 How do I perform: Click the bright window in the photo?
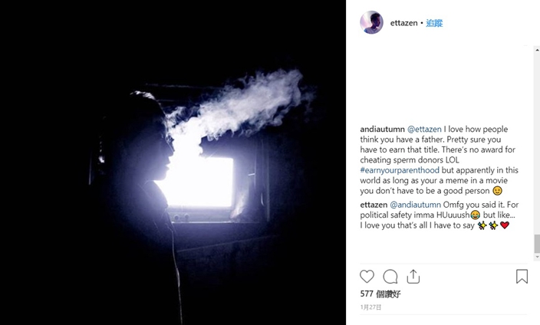[x=199, y=182]
